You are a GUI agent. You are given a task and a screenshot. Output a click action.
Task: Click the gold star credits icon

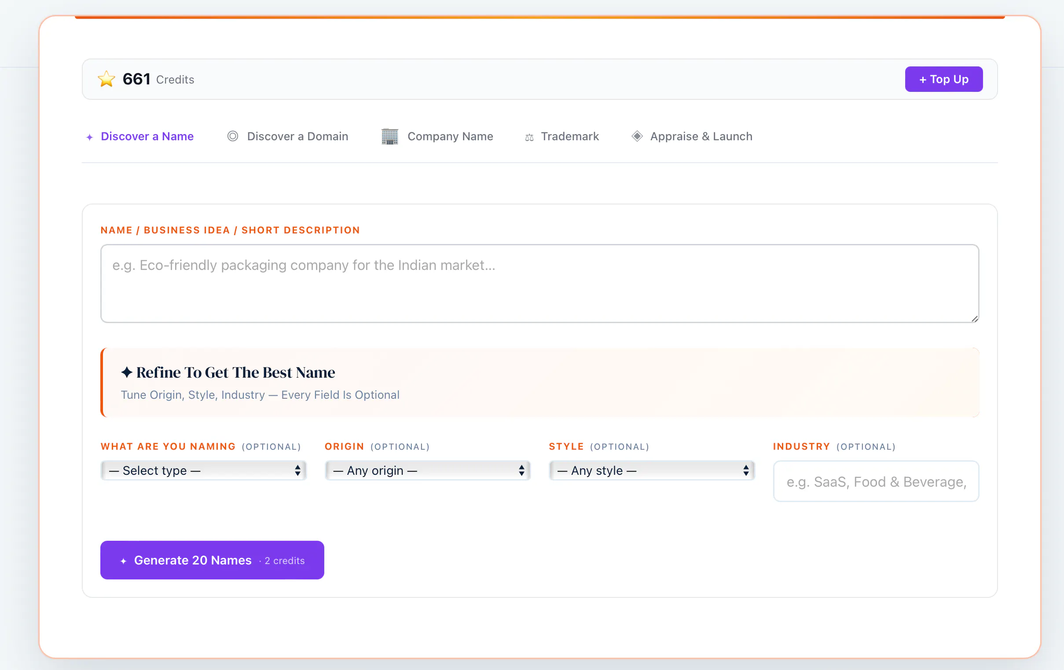pos(106,79)
